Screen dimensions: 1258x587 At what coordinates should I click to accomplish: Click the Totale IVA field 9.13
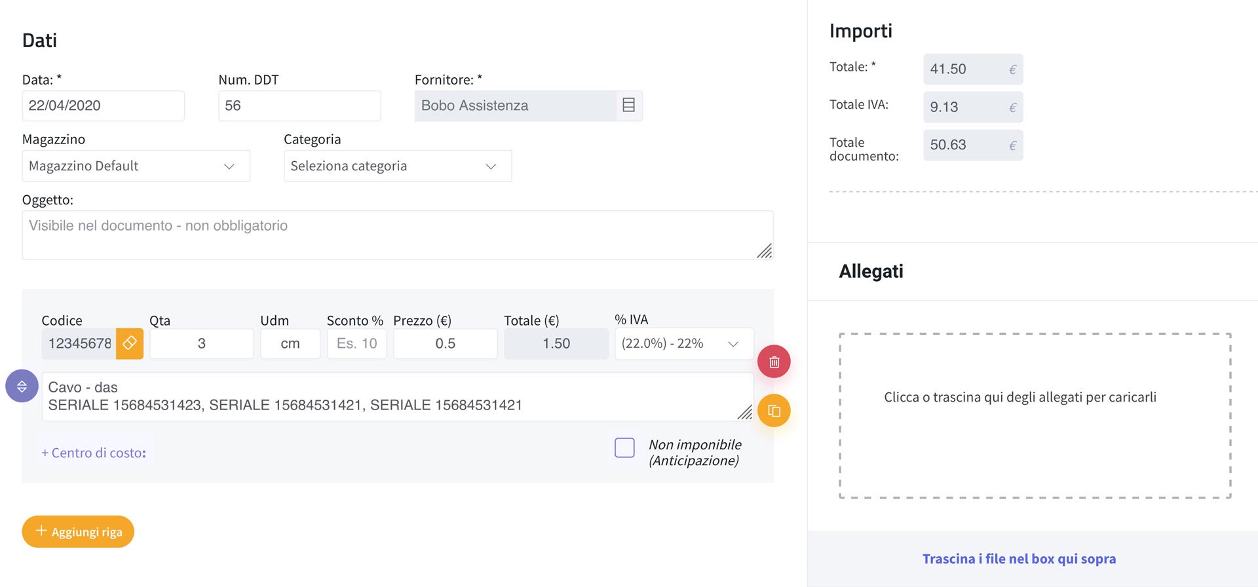tap(973, 107)
